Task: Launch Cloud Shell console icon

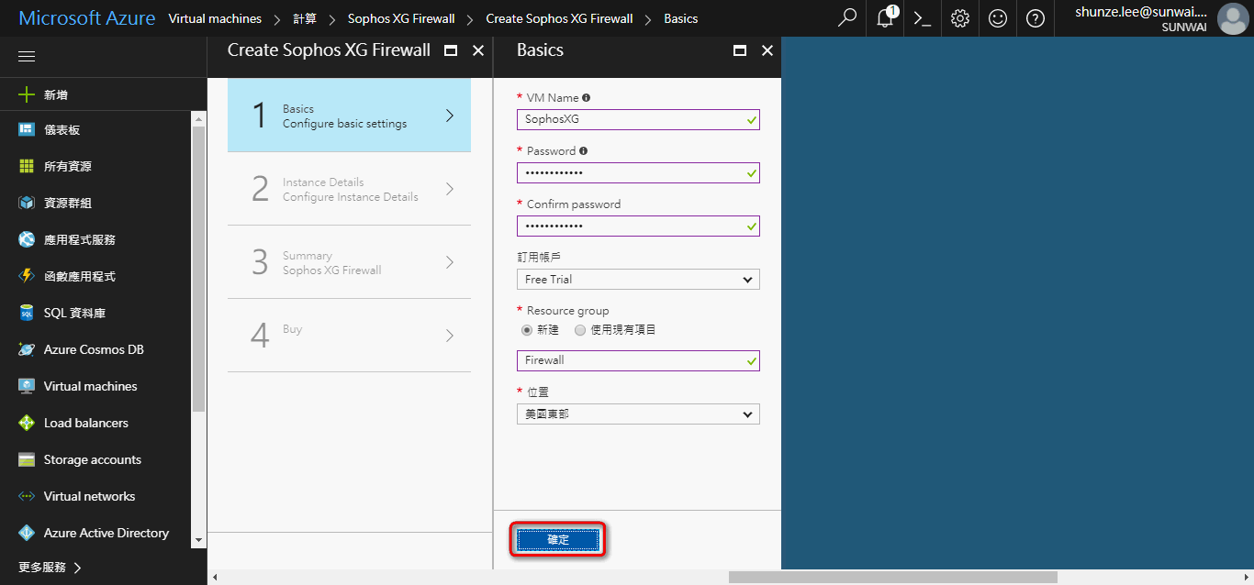Action: coord(923,18)
